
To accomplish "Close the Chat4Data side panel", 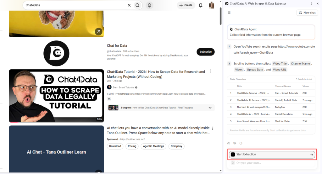I will 318,4.
